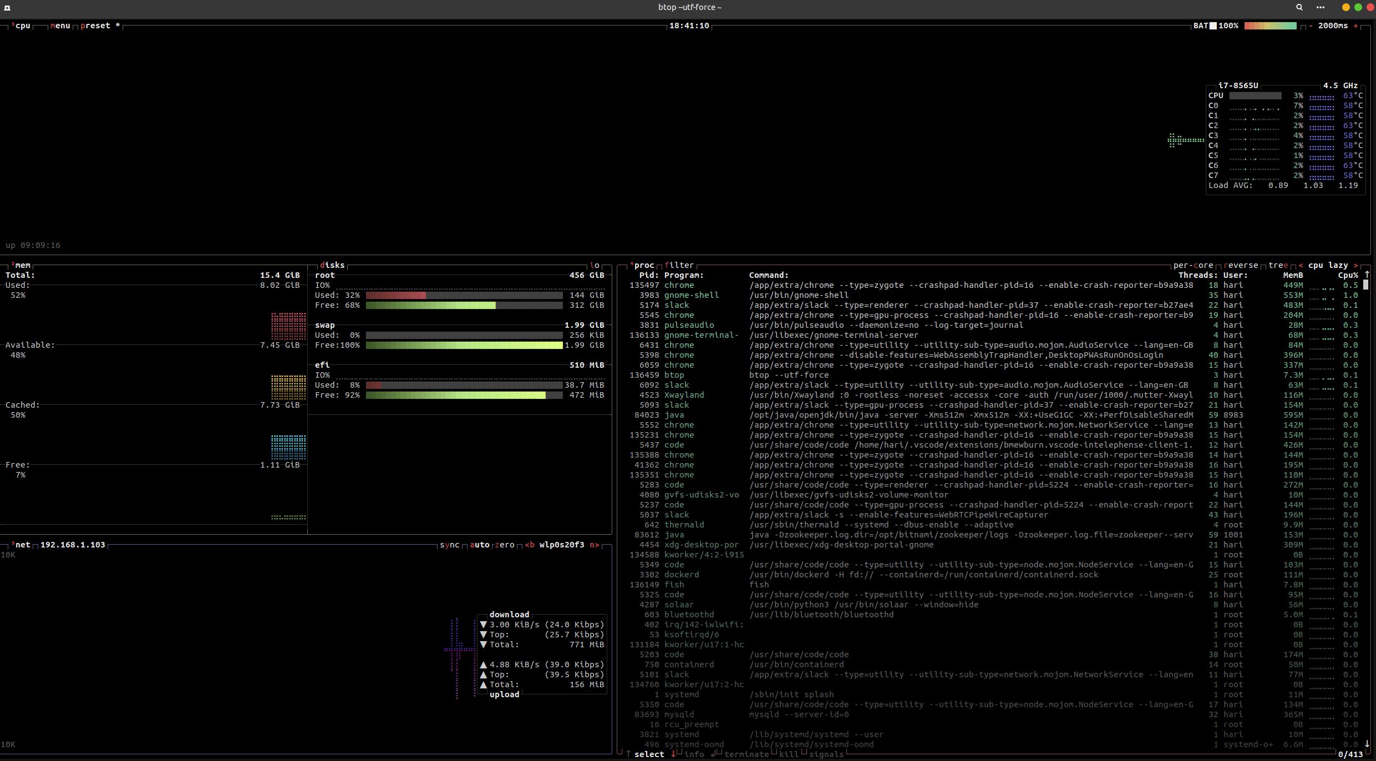The width and height of the screenshot is (1376, 761).
Task: Toggle io mode in disks panel
Action: tap(594, 265)
